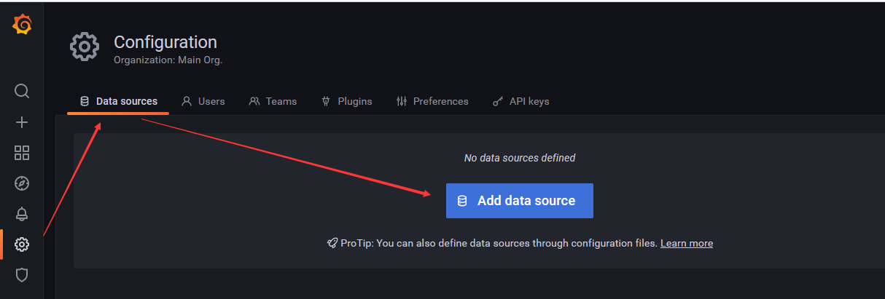Screen dimensions: 885x299
Task: Go to the Plugins tab
Action: (x=347, y=101)
